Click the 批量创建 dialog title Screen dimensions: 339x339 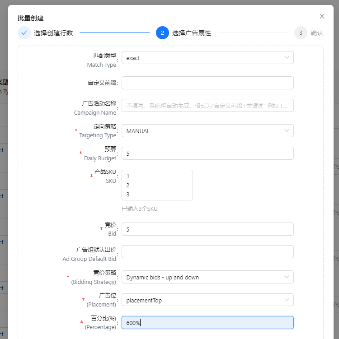coord(31,18)
